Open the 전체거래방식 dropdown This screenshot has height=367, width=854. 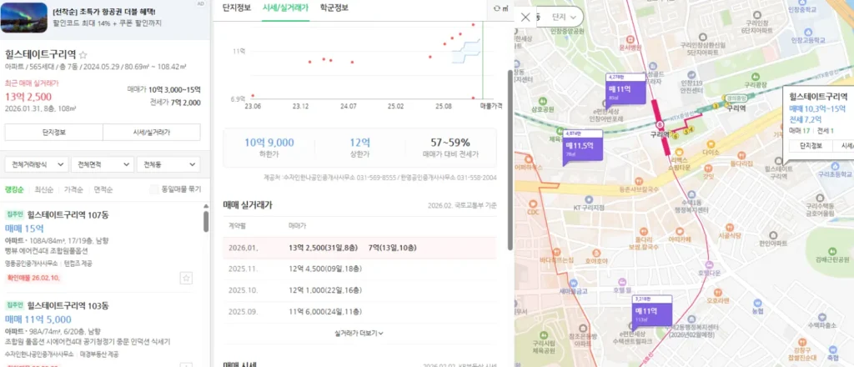pyautogui.click(x=37, y=164)
